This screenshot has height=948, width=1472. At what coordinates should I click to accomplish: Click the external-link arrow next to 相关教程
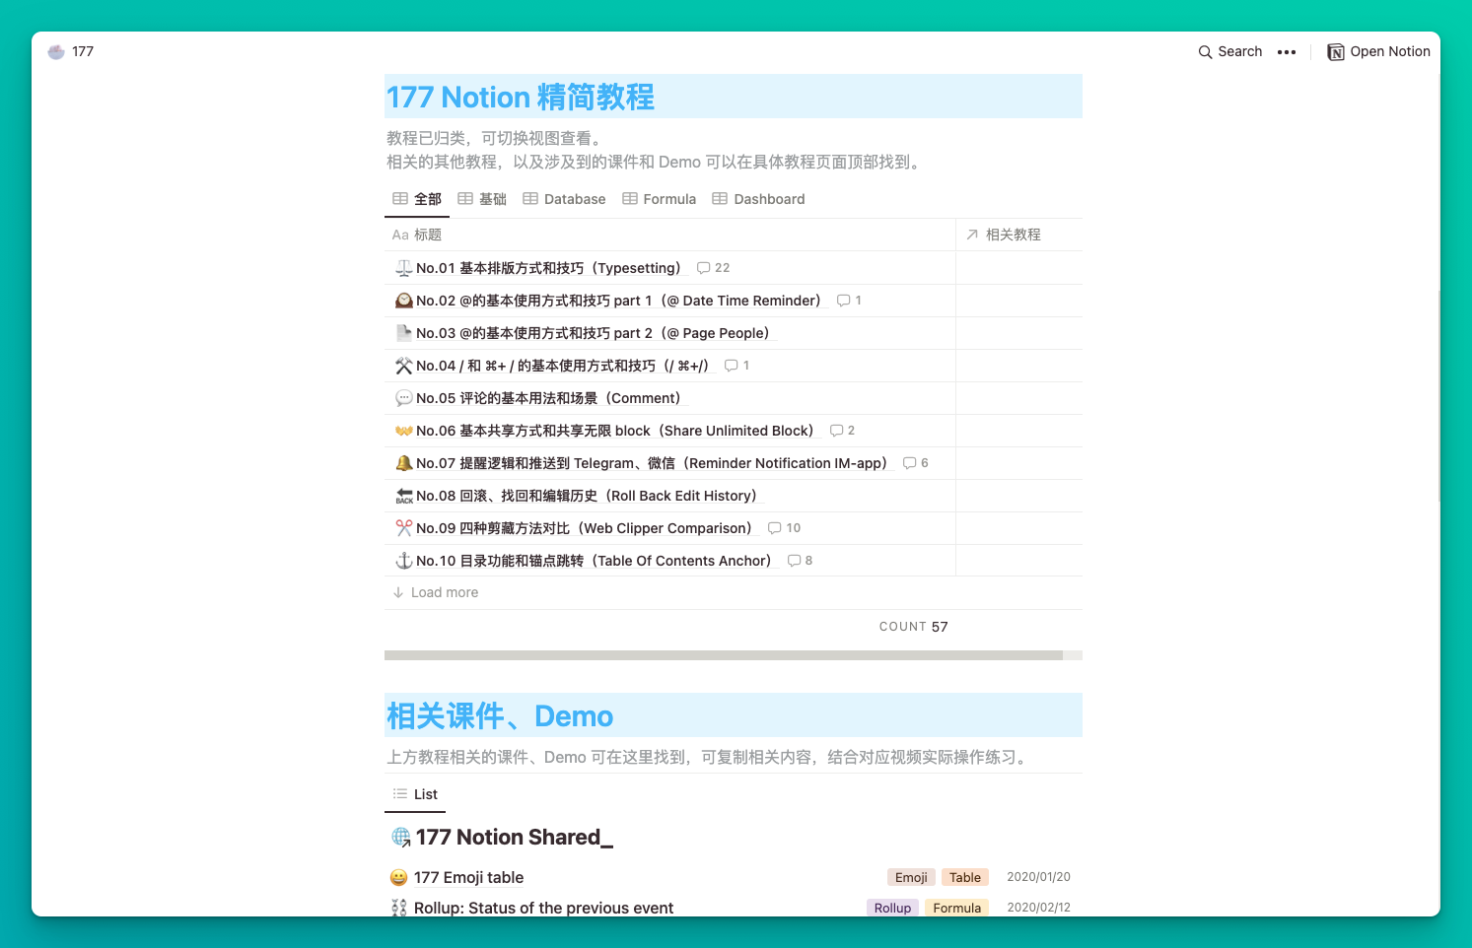coord(972,235)
